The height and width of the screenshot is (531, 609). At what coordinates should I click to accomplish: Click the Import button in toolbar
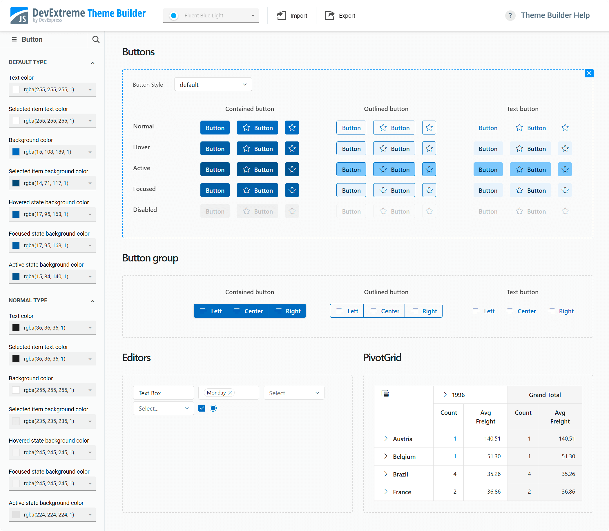pyautogui.click(x=291, y=16)
